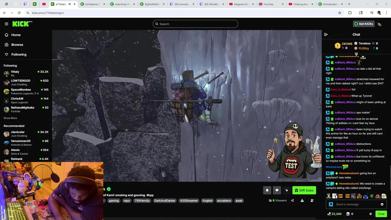Image resolution: width=391 pixels, height=220 pixels.
Task: Bookmark this page with star icon
Action: click(x=339, y=13)
